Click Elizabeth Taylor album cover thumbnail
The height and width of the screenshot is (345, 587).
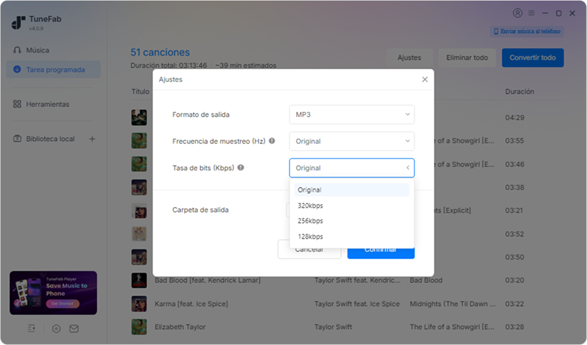pyautogui.click(x=139, y=327)
